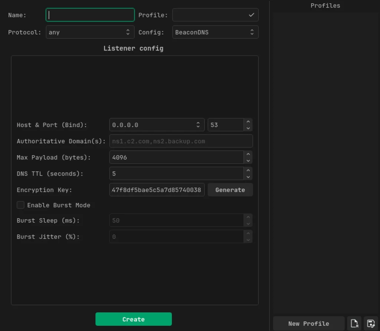The image size is (380, 331).
Task: Decrease DNS TTL seconds value
Action: (248, 177)
